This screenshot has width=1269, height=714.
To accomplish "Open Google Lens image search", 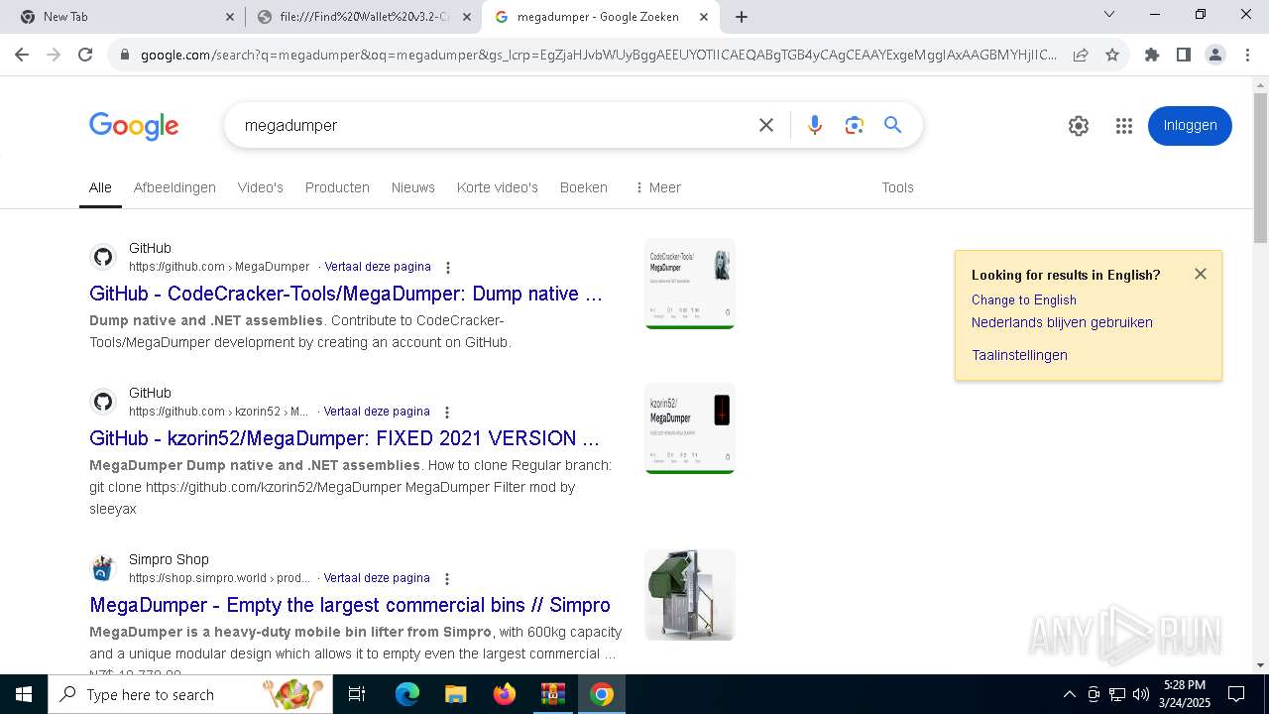I will point(855,125).
